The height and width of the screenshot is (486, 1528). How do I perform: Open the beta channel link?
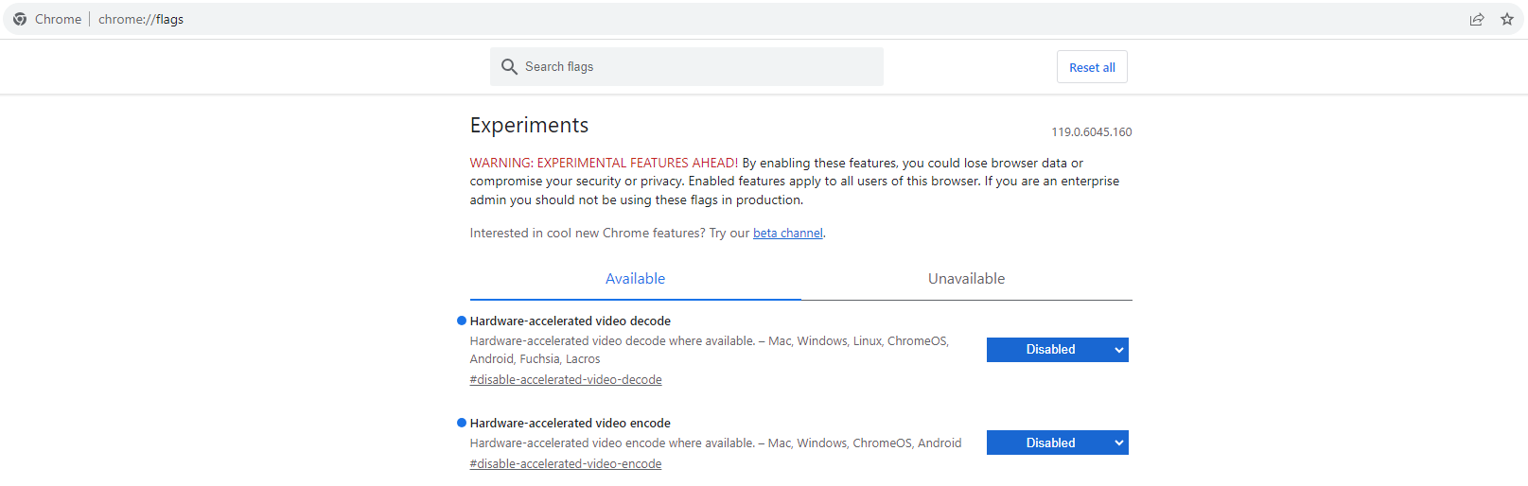coord(787,234)
